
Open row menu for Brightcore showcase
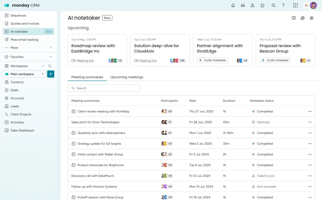click(x=310, y=165)
